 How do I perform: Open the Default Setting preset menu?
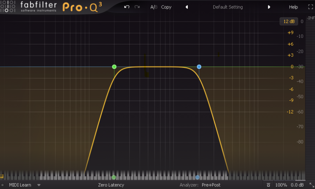point(228,7)
